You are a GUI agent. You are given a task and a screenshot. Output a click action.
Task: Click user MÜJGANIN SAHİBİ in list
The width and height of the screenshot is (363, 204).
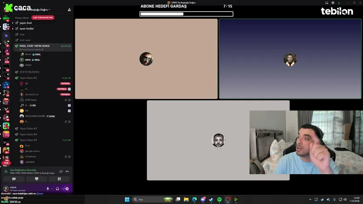pyautogui.click(x=35, y=116)
